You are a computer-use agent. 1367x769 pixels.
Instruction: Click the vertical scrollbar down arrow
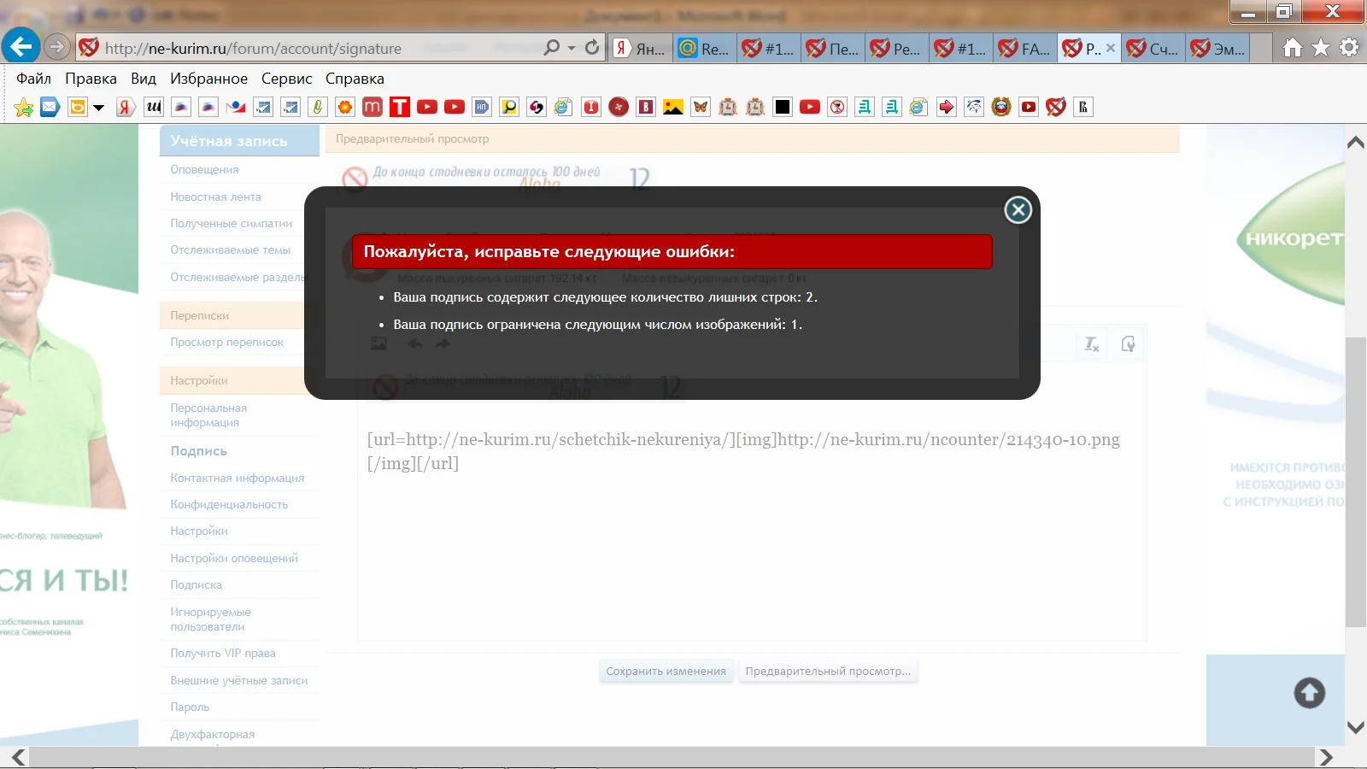(x=1356, y=727)
